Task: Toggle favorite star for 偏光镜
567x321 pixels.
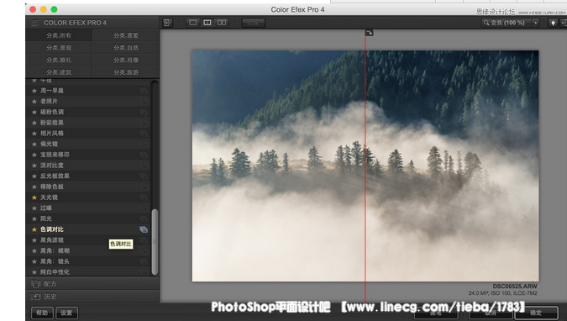Action: tap(34, 144)
